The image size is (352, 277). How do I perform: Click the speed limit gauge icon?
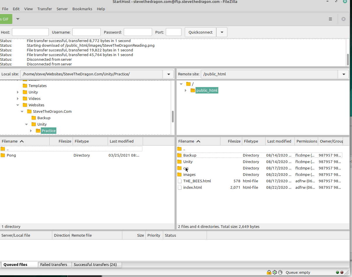280,272
